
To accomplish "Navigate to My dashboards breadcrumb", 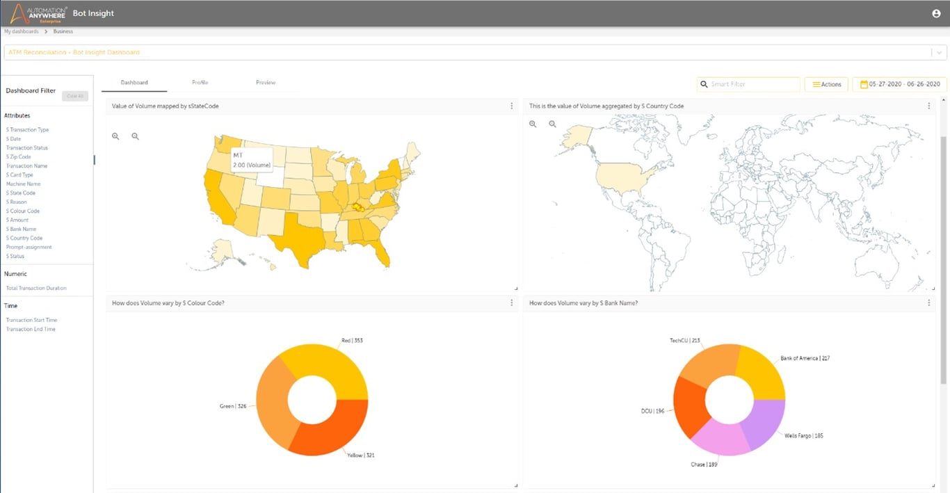I will tap(21, 31).
